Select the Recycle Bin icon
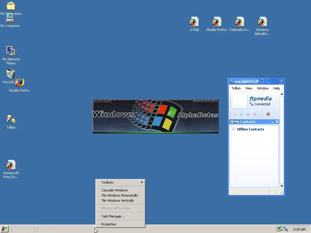Image resolution: width=311 pixels, height=233 pixels. click(11, 74)
